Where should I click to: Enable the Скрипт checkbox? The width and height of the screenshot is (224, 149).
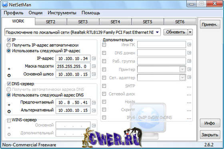pos(104,109)
